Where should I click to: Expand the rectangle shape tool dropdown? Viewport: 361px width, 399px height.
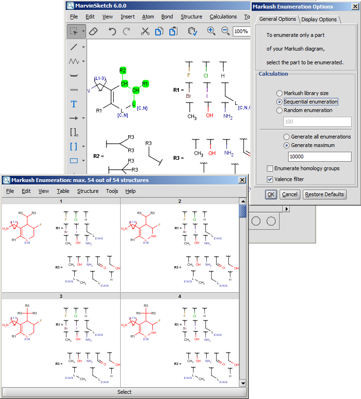(84, 161)
